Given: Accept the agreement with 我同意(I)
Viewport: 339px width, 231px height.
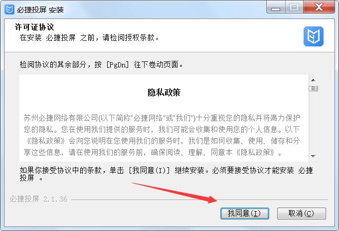Looking at the screenshot, I should pos(244,214).
